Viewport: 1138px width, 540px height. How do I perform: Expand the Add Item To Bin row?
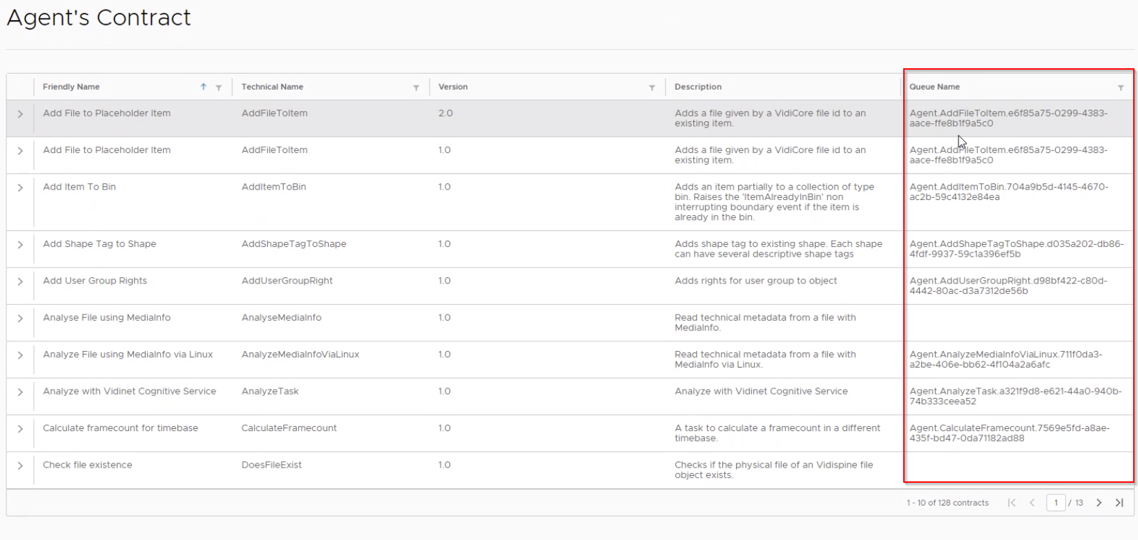click(x=20, y=188)
